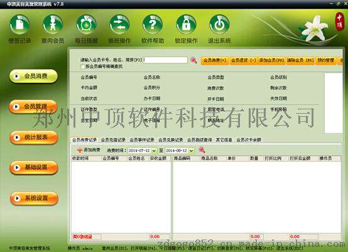The image size is (348, 252).
Task: Click 会员退货(-) orange button
Action: click(244, 60)
